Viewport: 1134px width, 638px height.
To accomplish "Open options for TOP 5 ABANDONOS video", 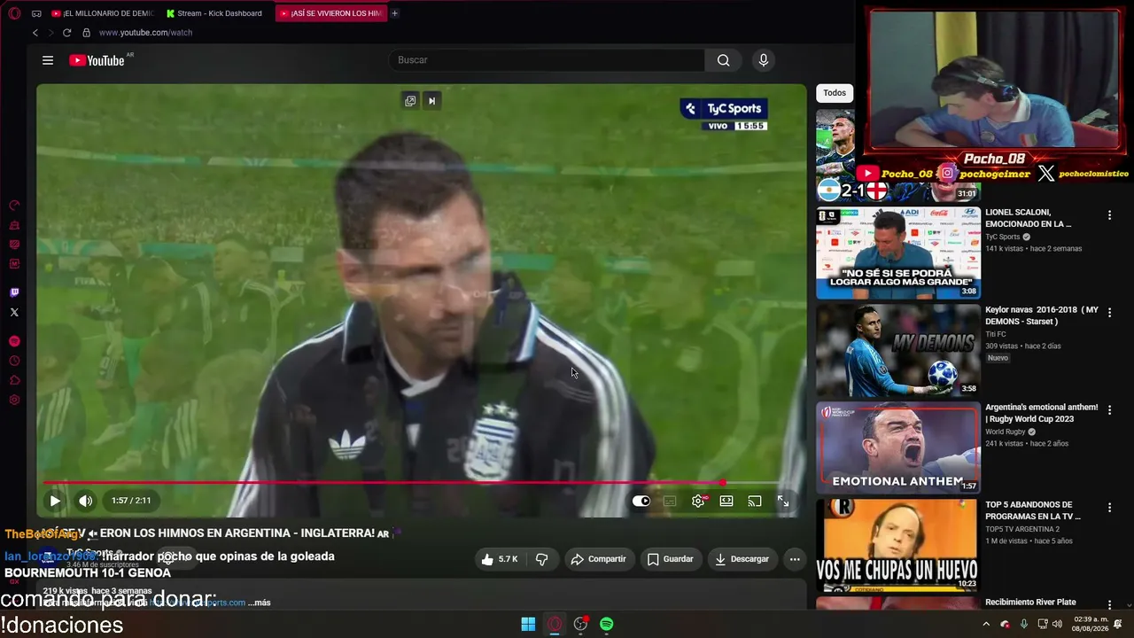I will [1109, 508].
